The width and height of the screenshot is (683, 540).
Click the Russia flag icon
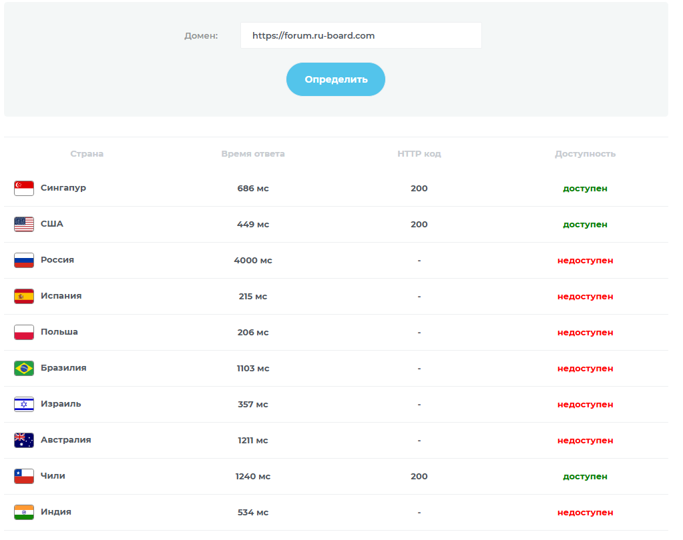24,260
